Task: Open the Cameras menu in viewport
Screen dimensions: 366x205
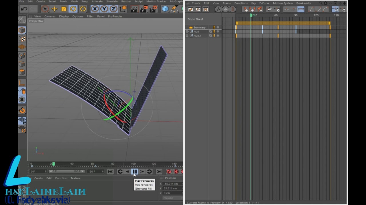Action: [50, 16]
